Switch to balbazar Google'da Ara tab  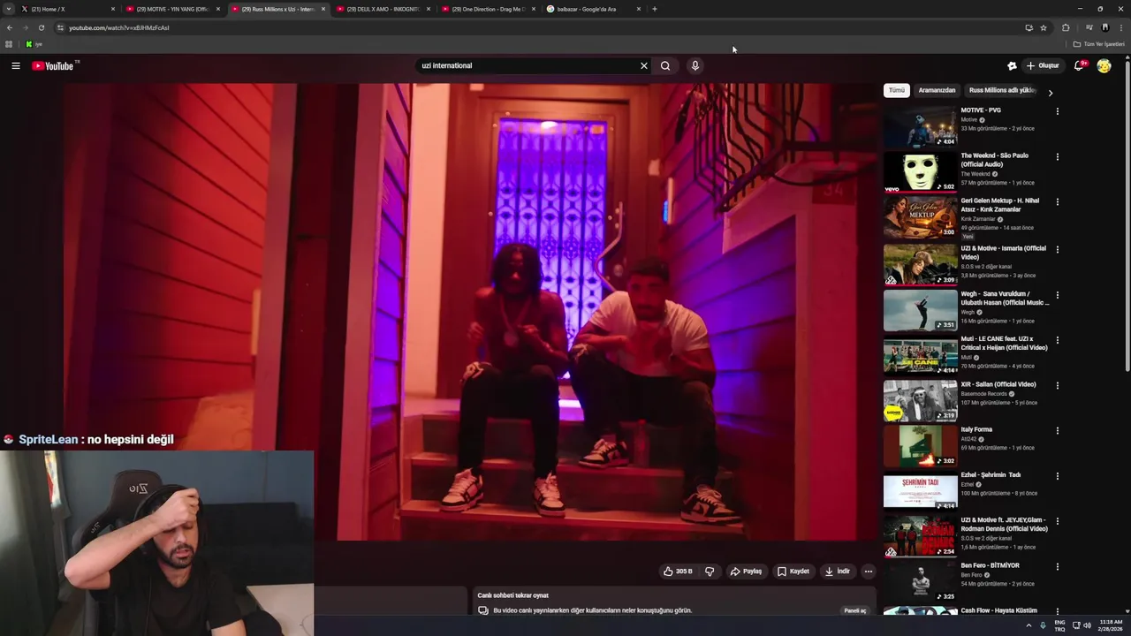click(x=593, y=9)
